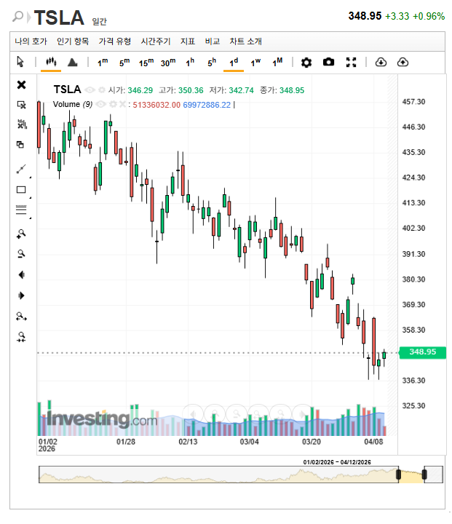452x524 pixels.
Task: Set interval to 30 minutes
Action: (x=168, y=62)
